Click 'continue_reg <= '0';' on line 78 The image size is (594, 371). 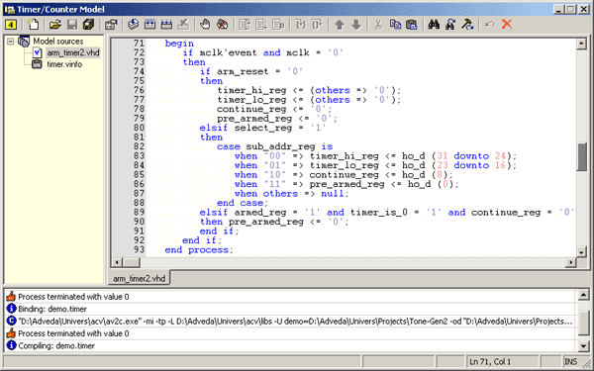click(274, 109)
